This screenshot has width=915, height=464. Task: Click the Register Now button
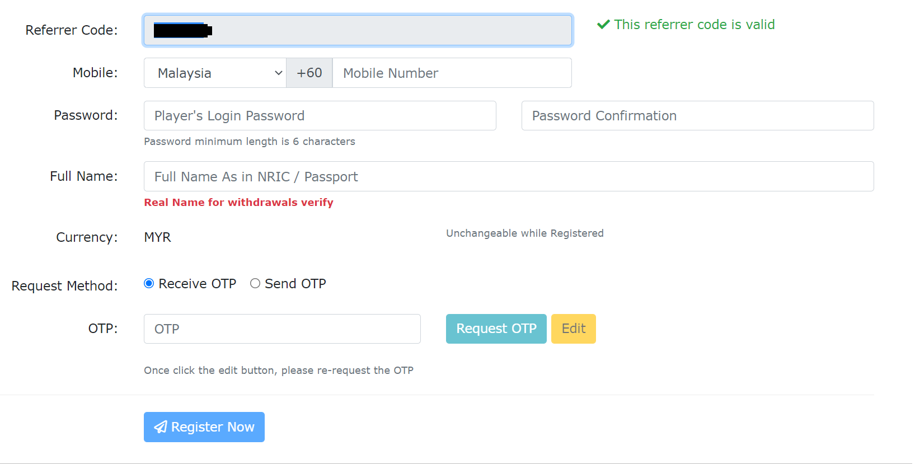(204, 427)
